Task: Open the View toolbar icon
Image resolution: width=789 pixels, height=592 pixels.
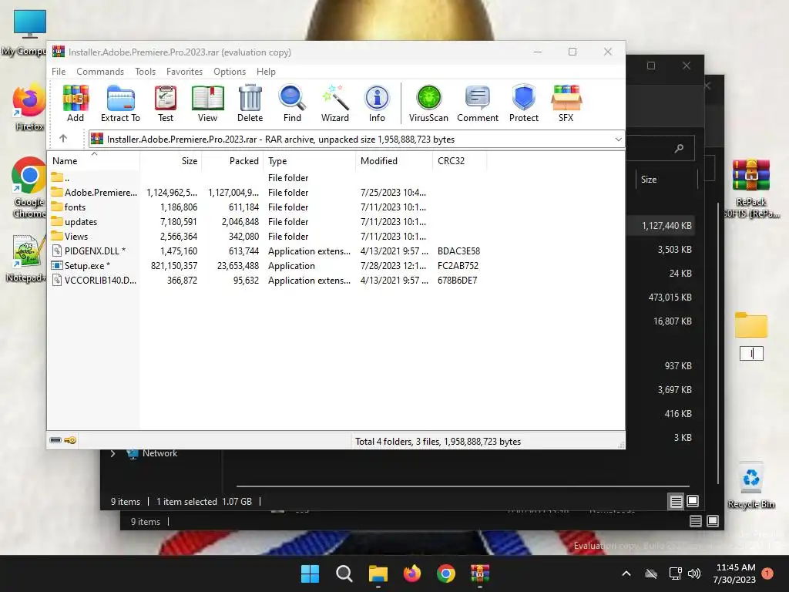Action: point(207,103)
